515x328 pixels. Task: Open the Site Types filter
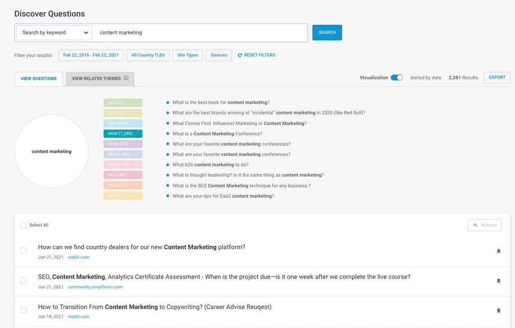coord(188,55)
